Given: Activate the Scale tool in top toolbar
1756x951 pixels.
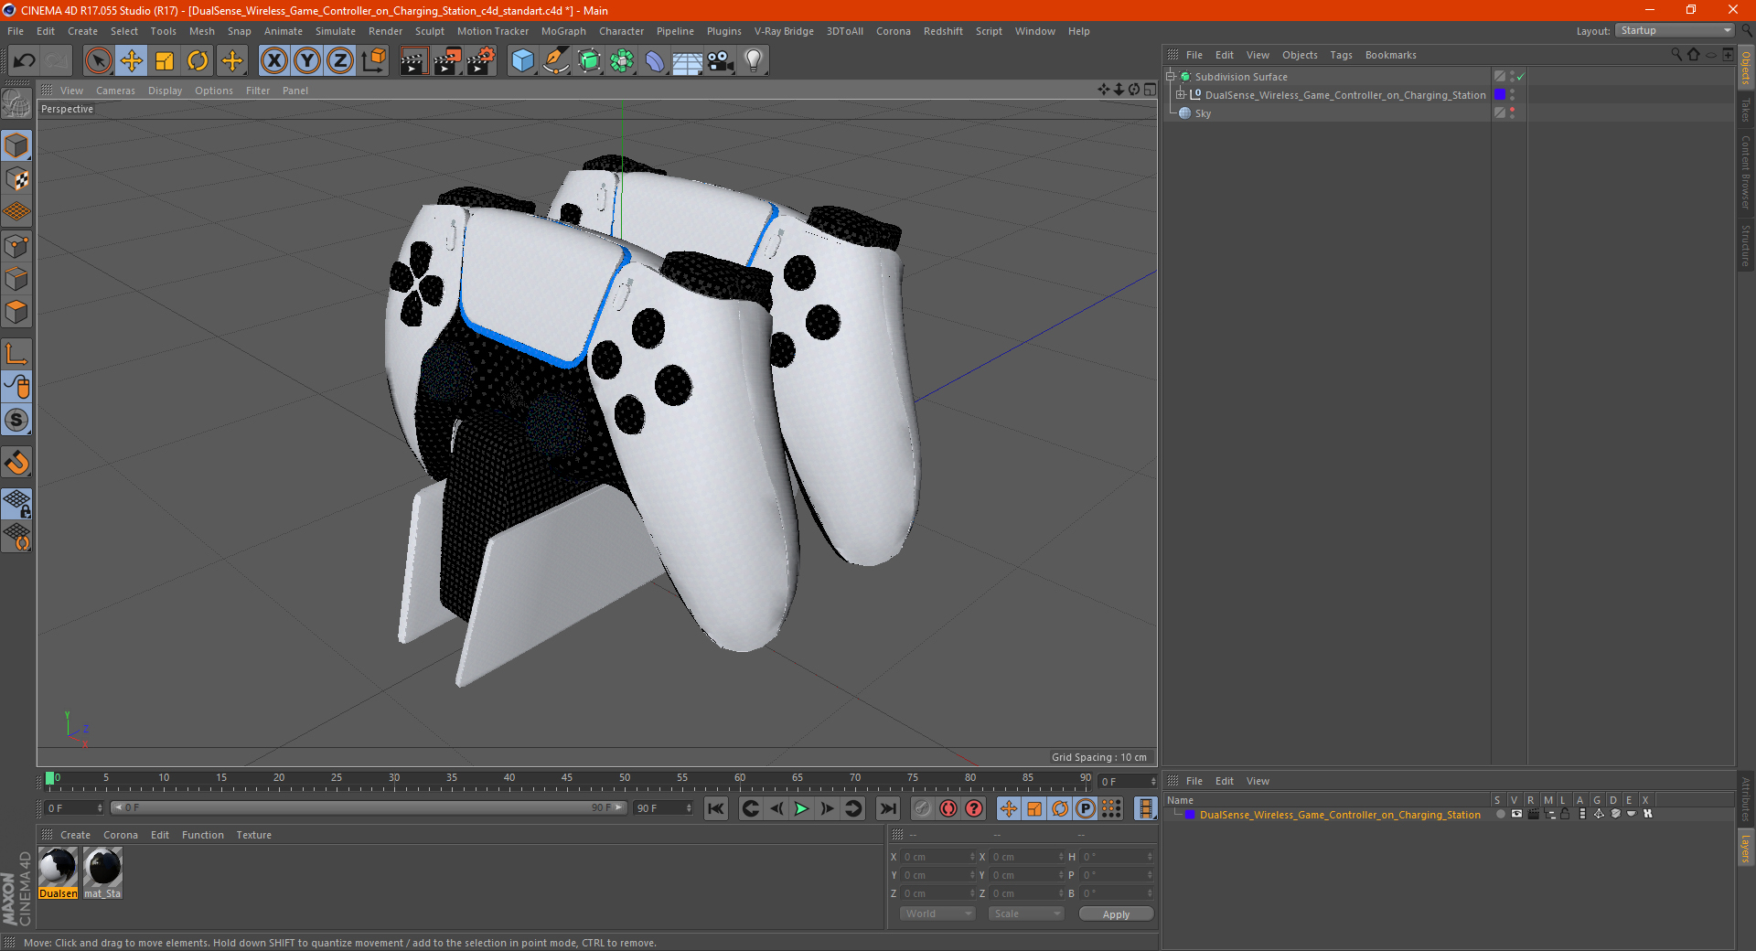Looking at the screenshot, I should (x=165, y=61).
